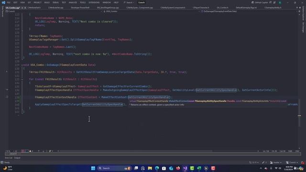The image size is (306, 172).
Task: Open the Crunch repository dropdown in status bar
Action: [292, 162]
